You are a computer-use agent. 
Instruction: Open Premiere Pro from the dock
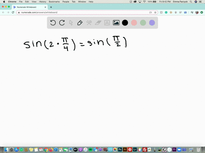click(174, 150)
